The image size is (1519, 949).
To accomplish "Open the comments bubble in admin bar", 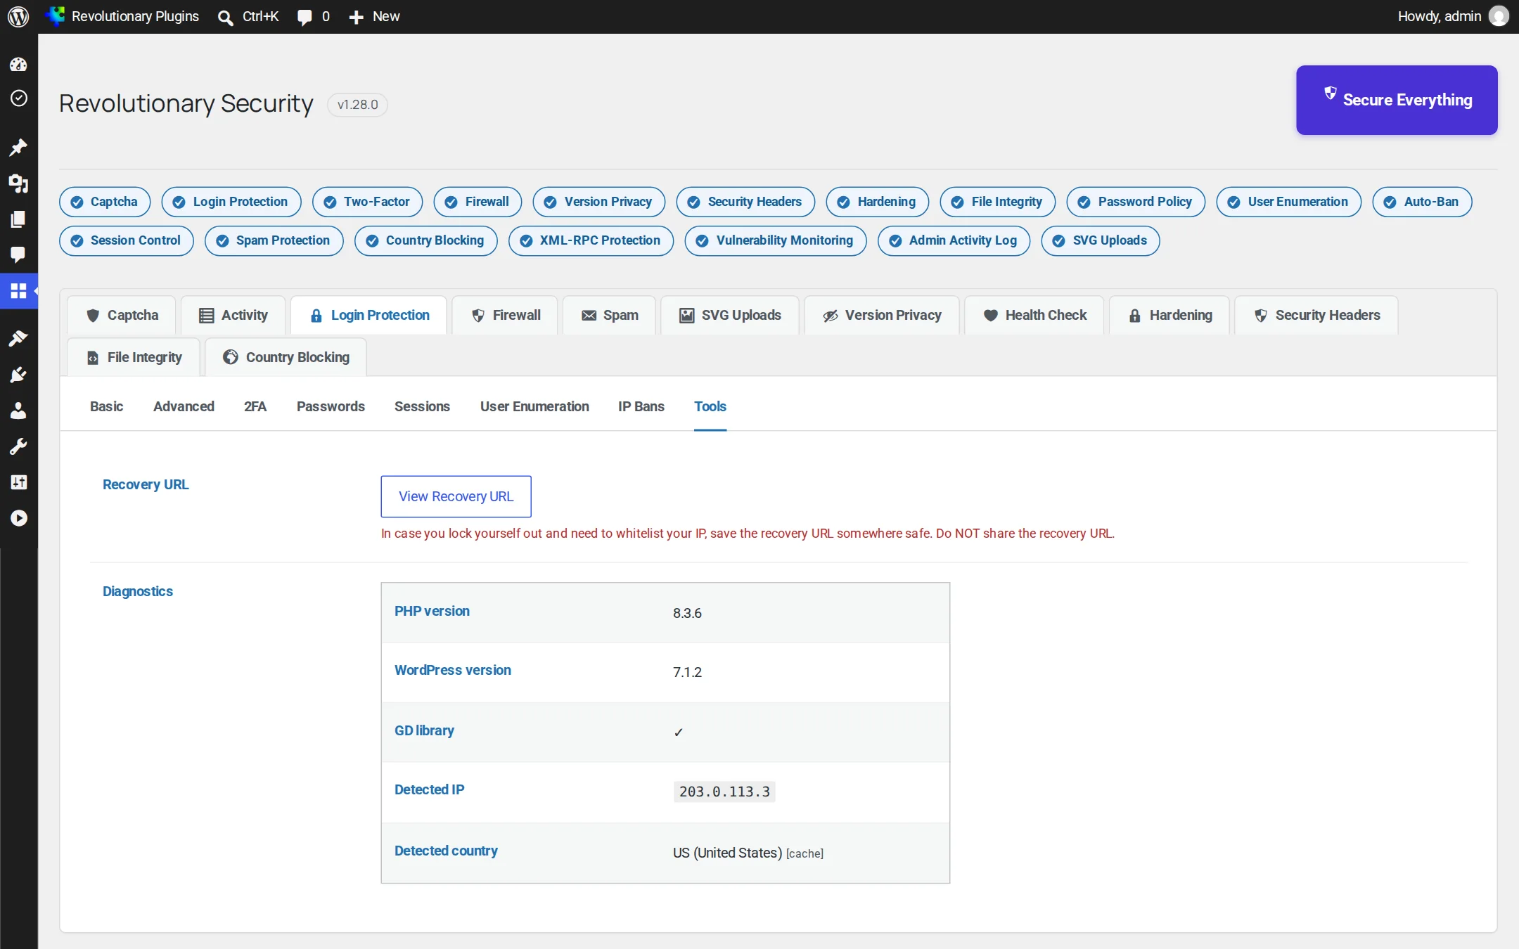I will coord(305,17).
